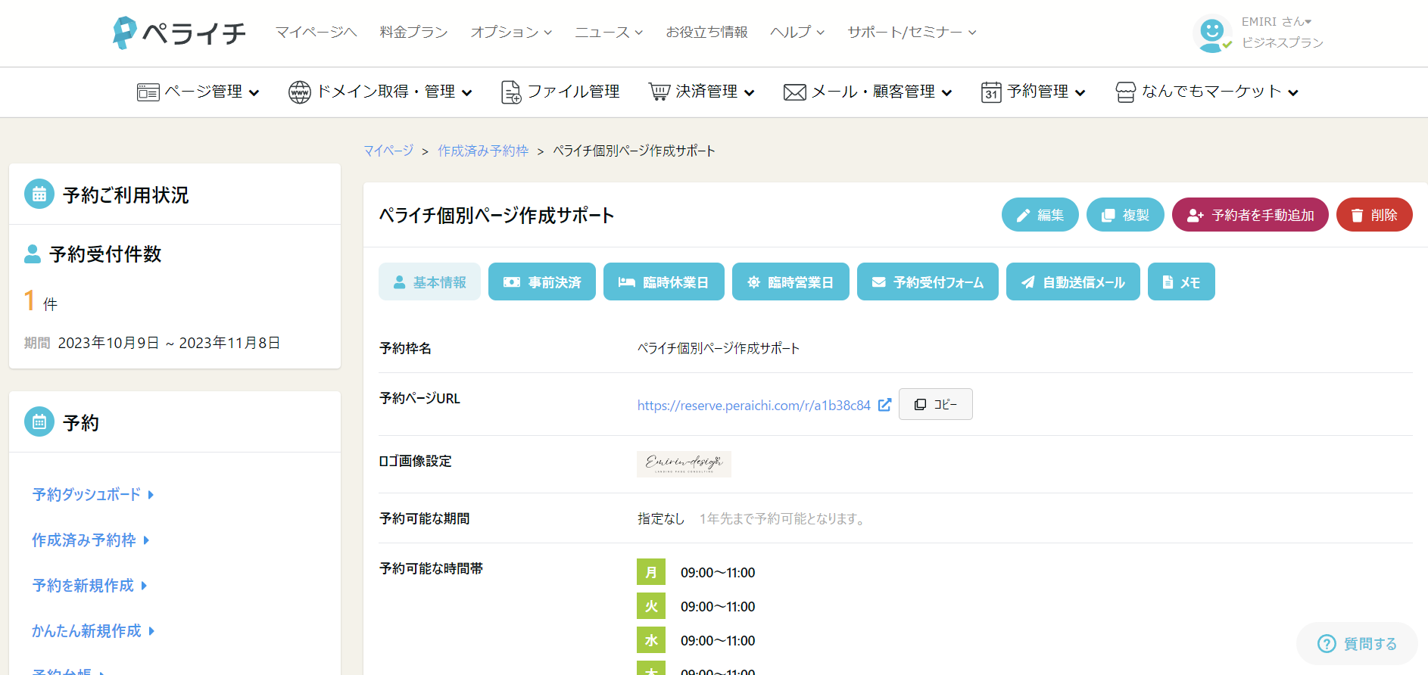Open the 臨時休業日 tab
Viewport: 1428px width, 675px height.
click(x=664, y=282)
